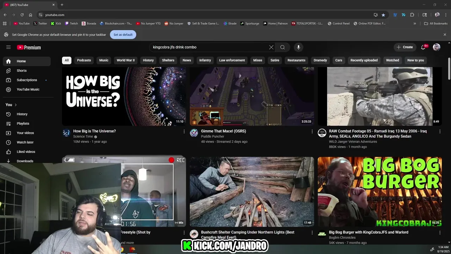Expand the You section chevron
Viewport: 451px width, 254px height.
(16, 105)
